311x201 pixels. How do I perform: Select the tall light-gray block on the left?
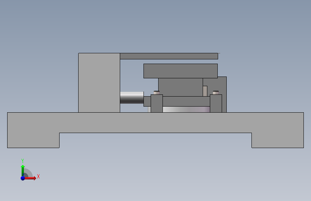[x=99, y=83]
